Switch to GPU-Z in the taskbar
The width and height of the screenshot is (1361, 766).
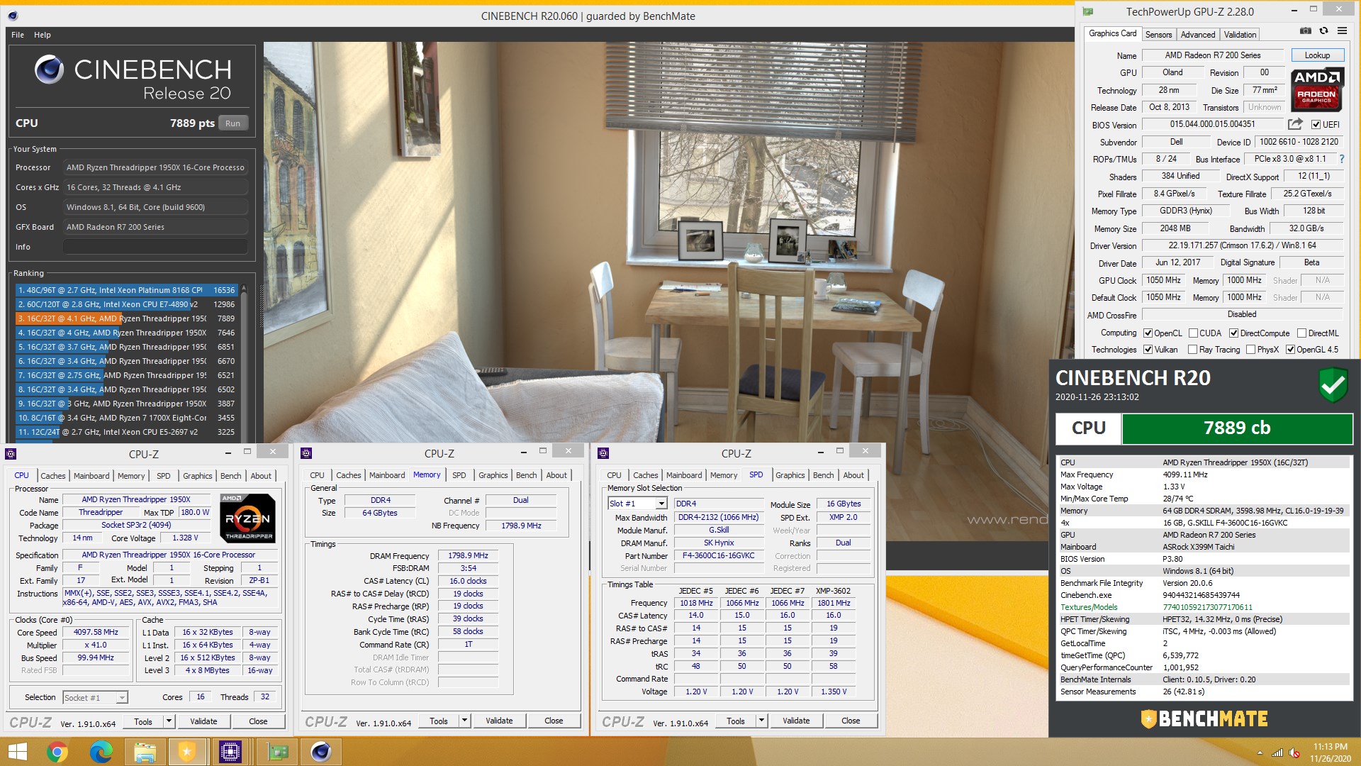click(x=277, y=752)
